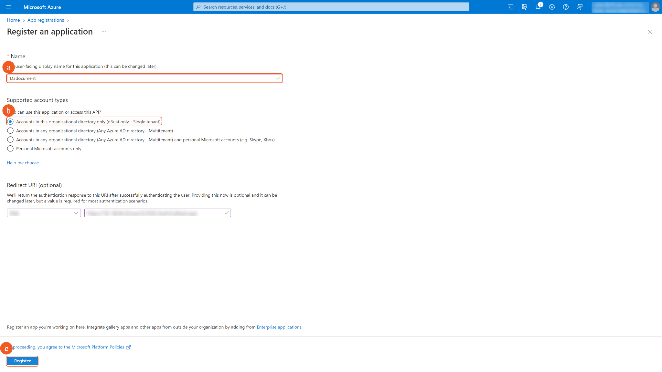
Task: Open Cloud Shell from the top bar
Action: pyautogui.click(x=510, y=7)
